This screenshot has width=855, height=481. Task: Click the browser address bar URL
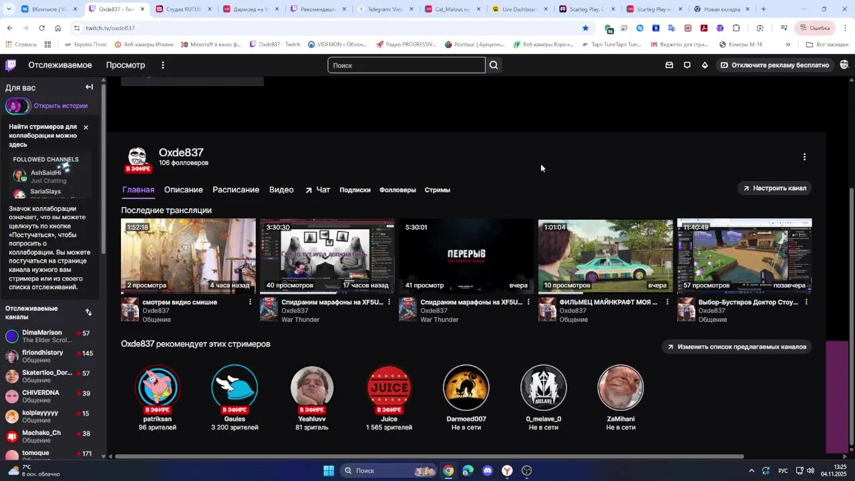110,28
